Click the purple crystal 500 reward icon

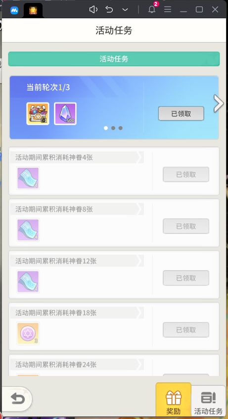click(65, 114)
